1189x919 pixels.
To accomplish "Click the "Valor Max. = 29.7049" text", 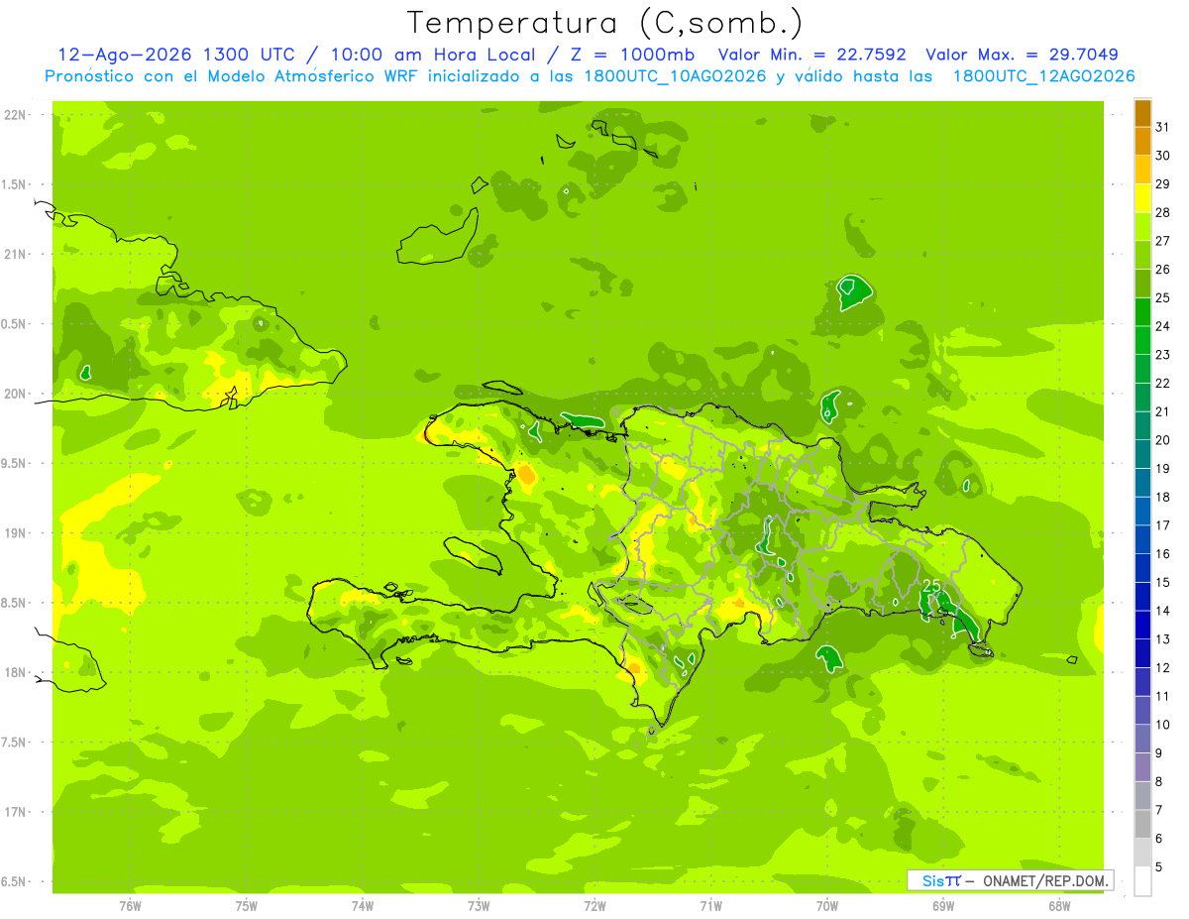I will coord(1022,55).
